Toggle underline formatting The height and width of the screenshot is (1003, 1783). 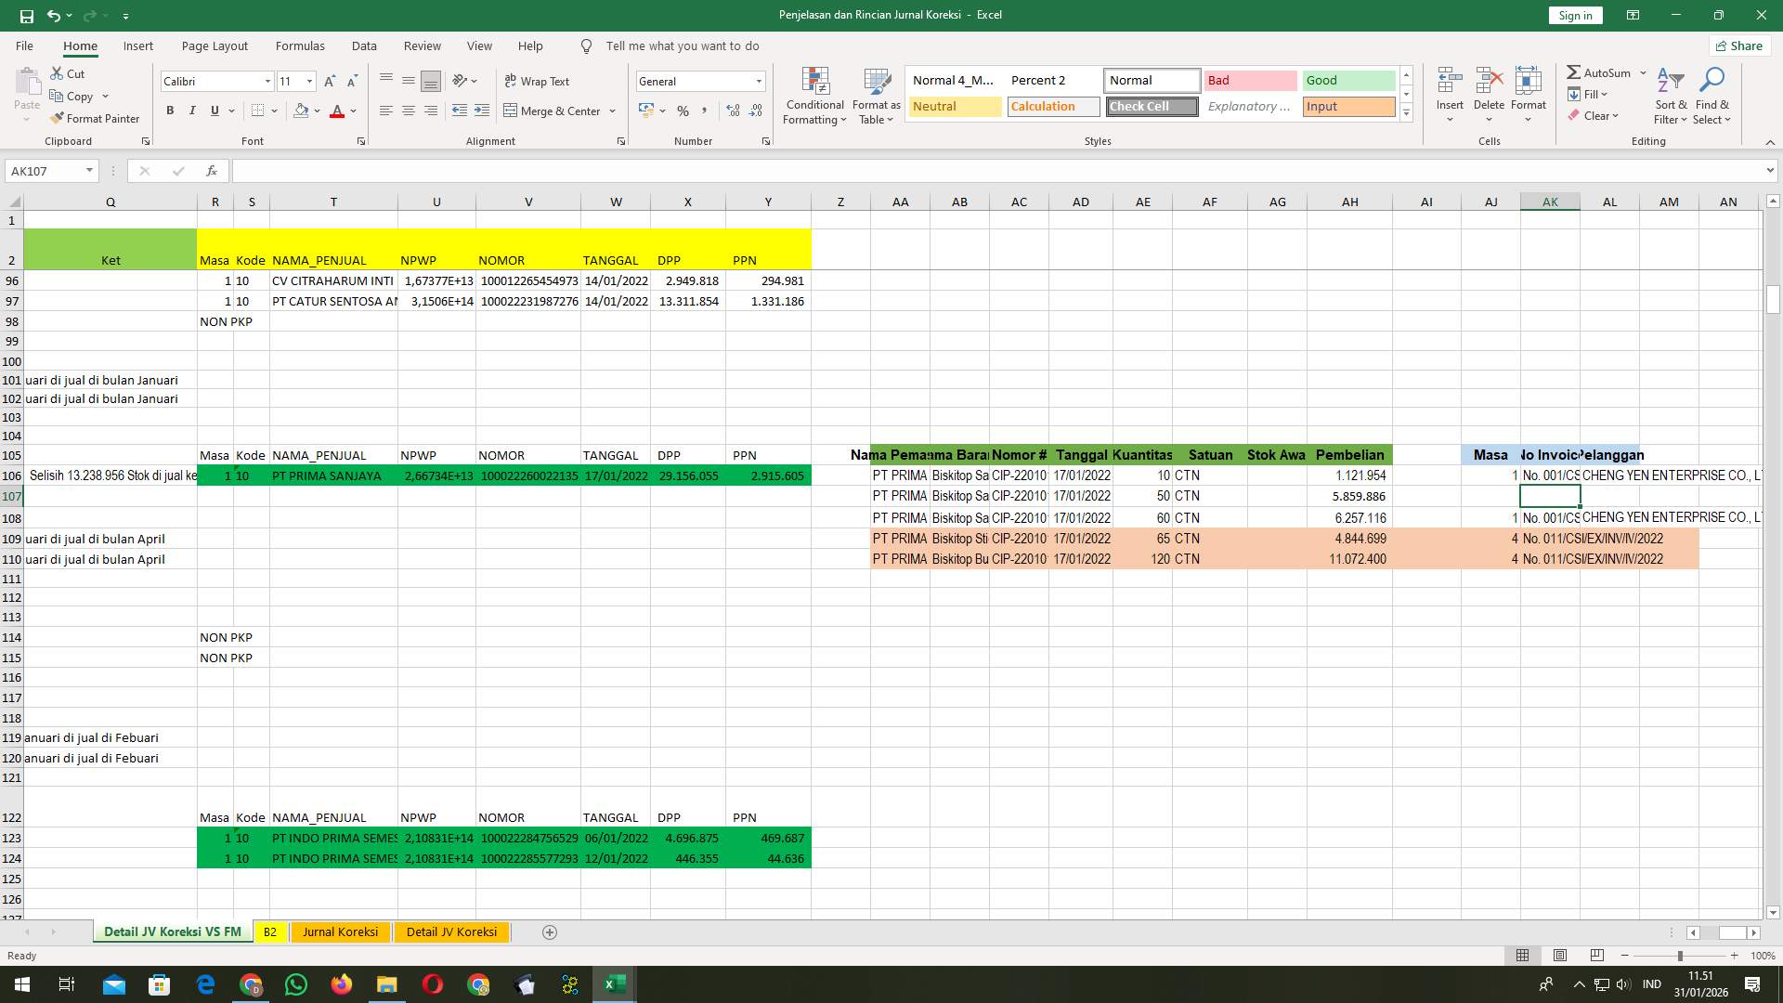coord(213,111)
